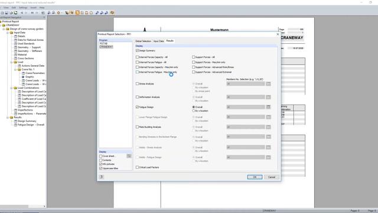Image resolution: width=378 pixels, height=213 pixels.
Task: Switch to the Global Selection tab
Action: click(143, 41)
